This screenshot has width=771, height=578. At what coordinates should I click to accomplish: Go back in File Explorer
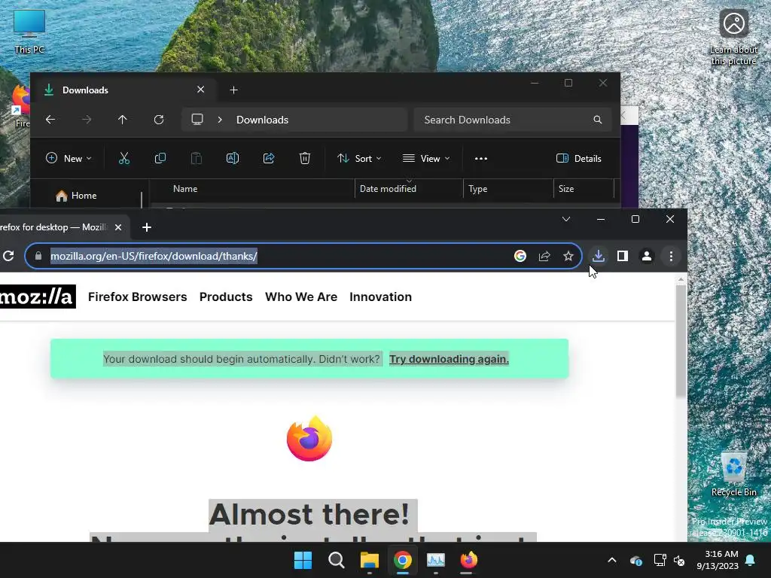tap(50, 120)
